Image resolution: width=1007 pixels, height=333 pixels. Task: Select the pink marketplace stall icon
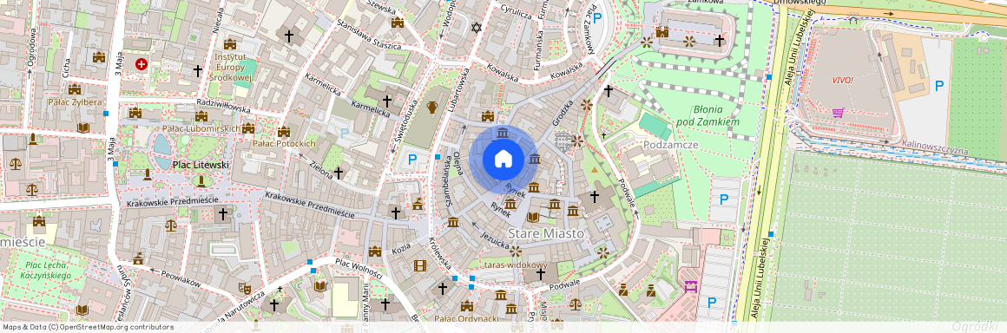click(x=691, y=286)
